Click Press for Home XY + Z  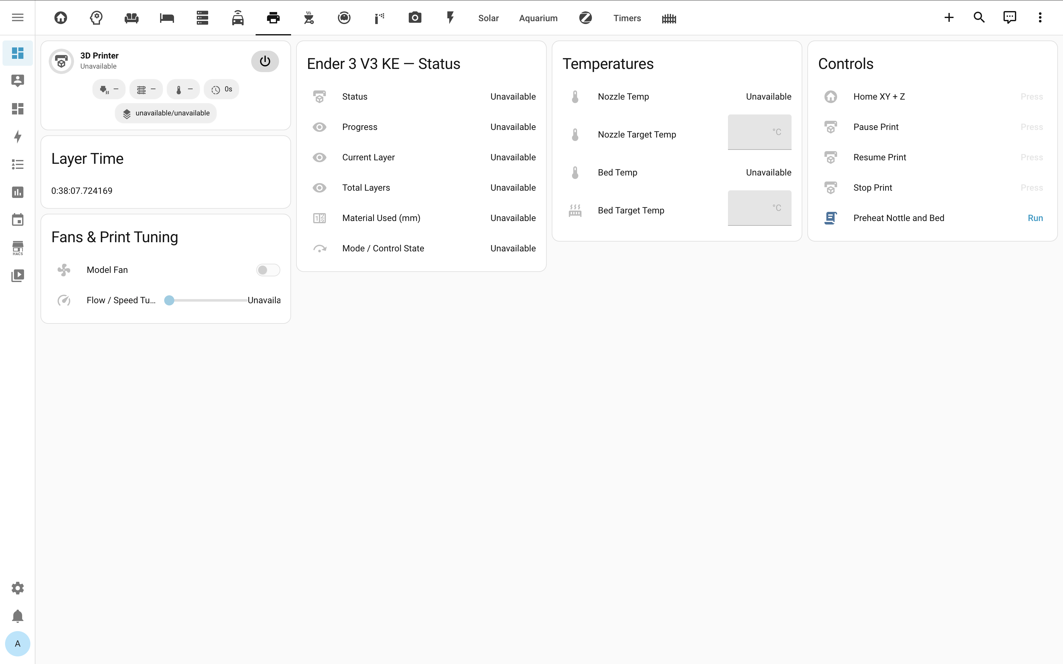(x=1031, y=97)
